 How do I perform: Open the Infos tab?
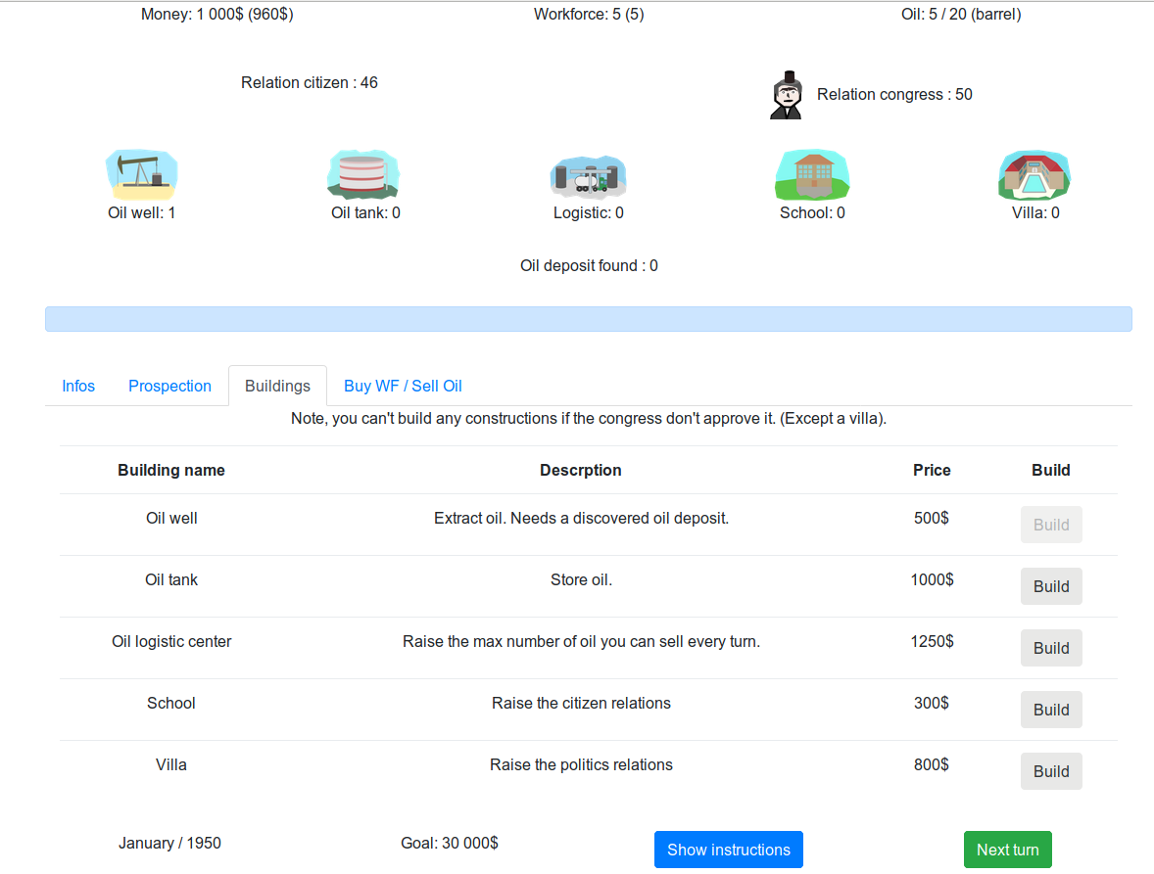pyautogui.click(x=78, y=386)
